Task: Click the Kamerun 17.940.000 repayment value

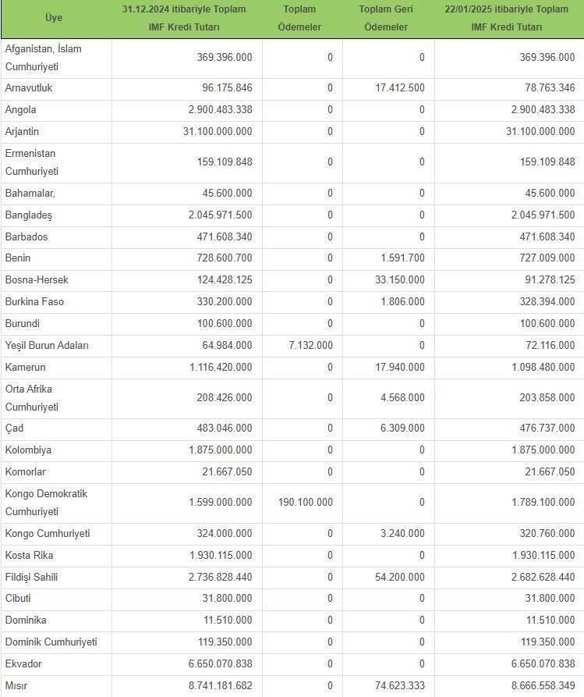Action: (x=400, y=367)
